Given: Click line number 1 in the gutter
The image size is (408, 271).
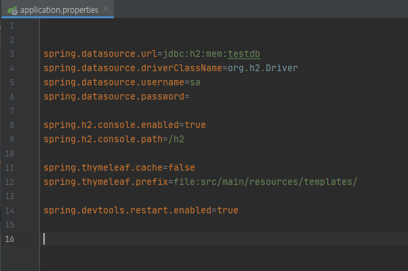Looking at the screenshot, I should click(x=12, y=26).
